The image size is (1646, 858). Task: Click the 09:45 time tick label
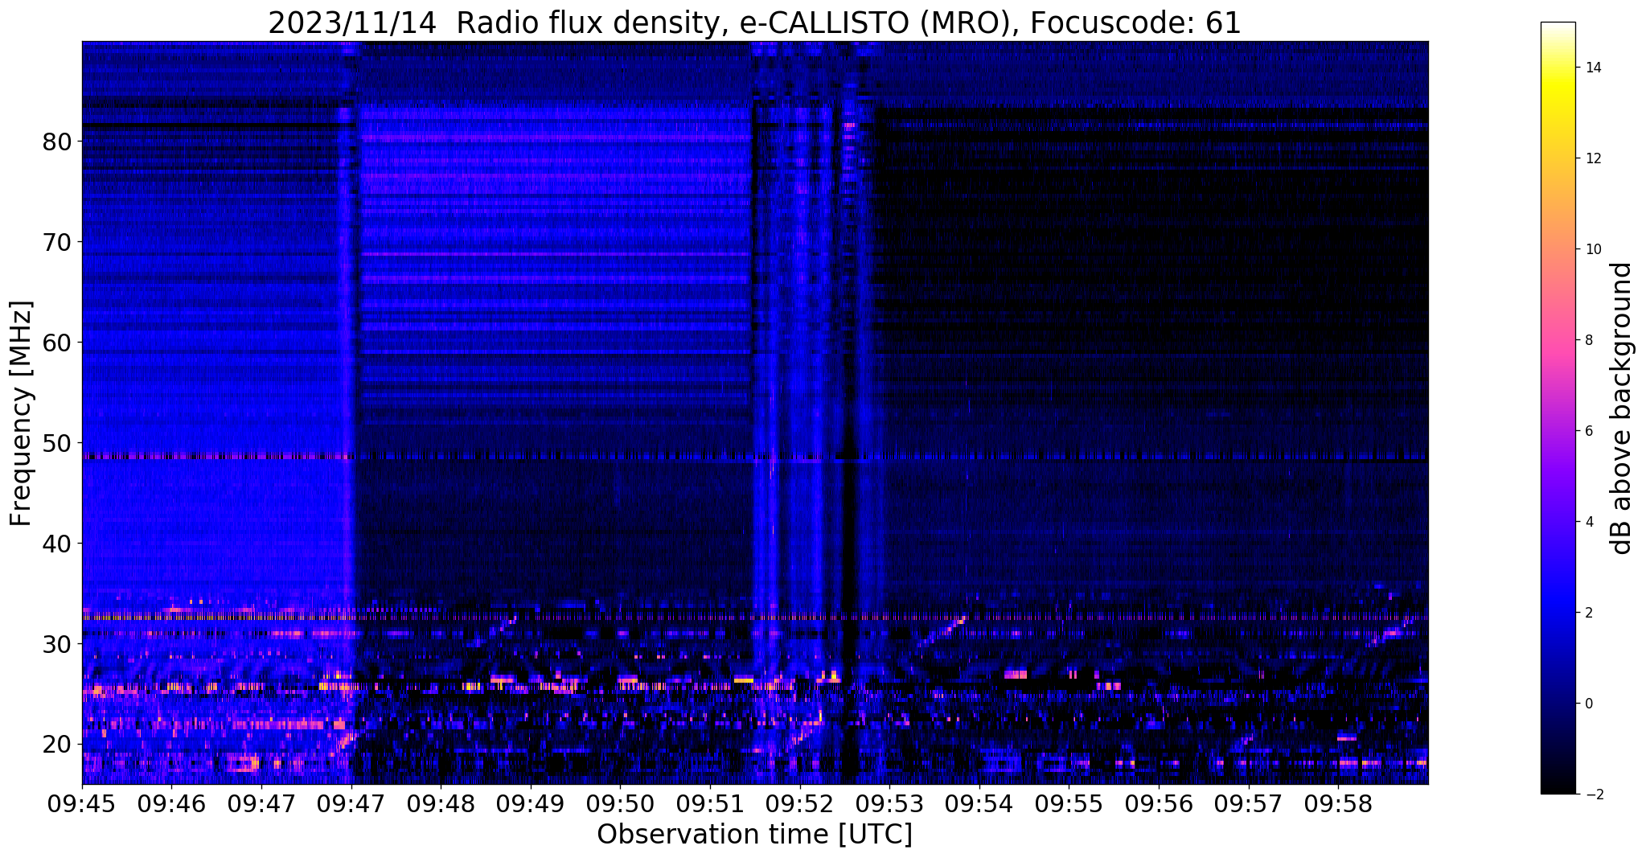click(x=82, y=805)
